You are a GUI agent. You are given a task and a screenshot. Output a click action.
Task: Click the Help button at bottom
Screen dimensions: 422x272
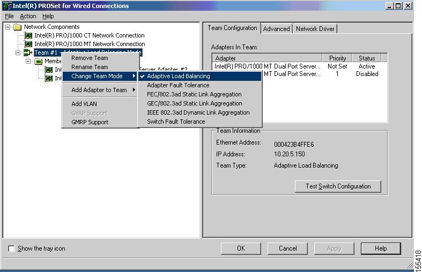point(381,248)
